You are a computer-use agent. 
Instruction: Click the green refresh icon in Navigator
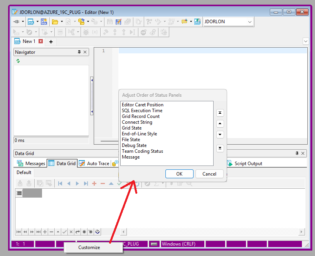[18, 61]
